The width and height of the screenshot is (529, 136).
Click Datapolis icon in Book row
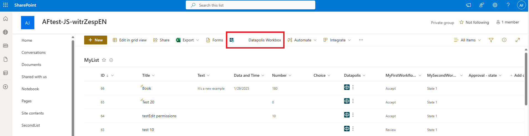click(347, 87)
